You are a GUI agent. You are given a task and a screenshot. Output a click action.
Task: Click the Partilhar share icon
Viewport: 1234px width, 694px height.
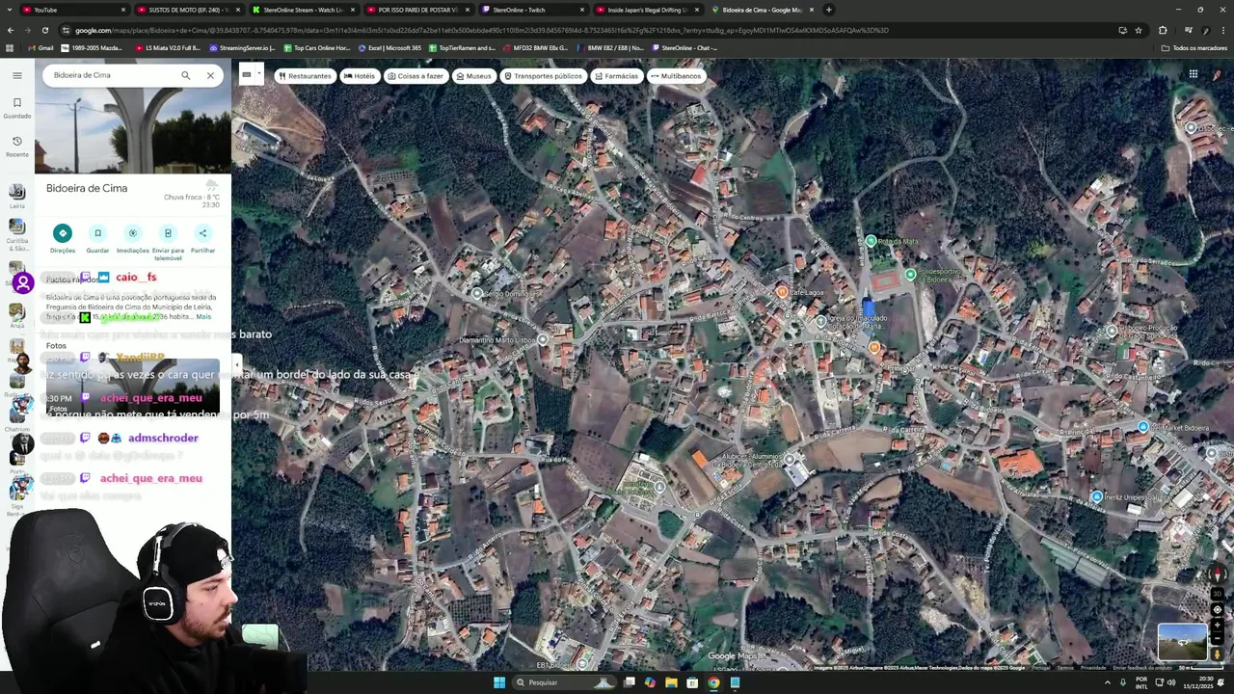pos(202,233)
